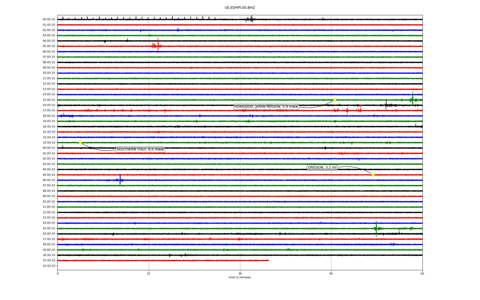Click the 'time in minutes' axis label
480x300 pixels.
click(x=240, y=277)
